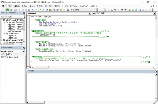Click the Module2 object name field
This screenshot has height=104, width=158.
(x=18, y=57)
